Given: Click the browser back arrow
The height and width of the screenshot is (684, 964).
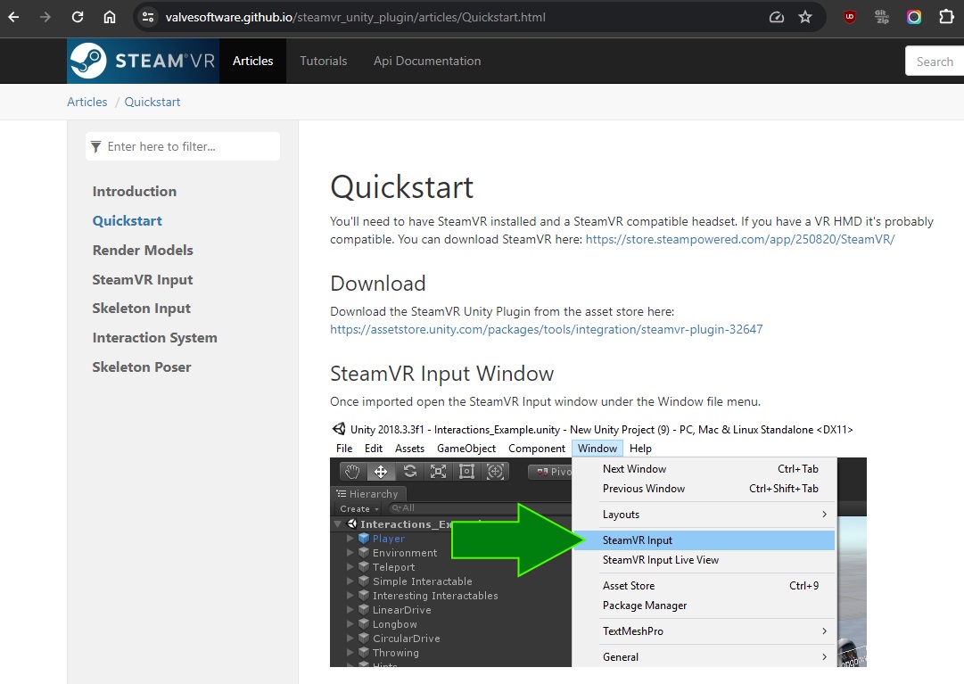Looking at the screenshot, I should point(13,17).
